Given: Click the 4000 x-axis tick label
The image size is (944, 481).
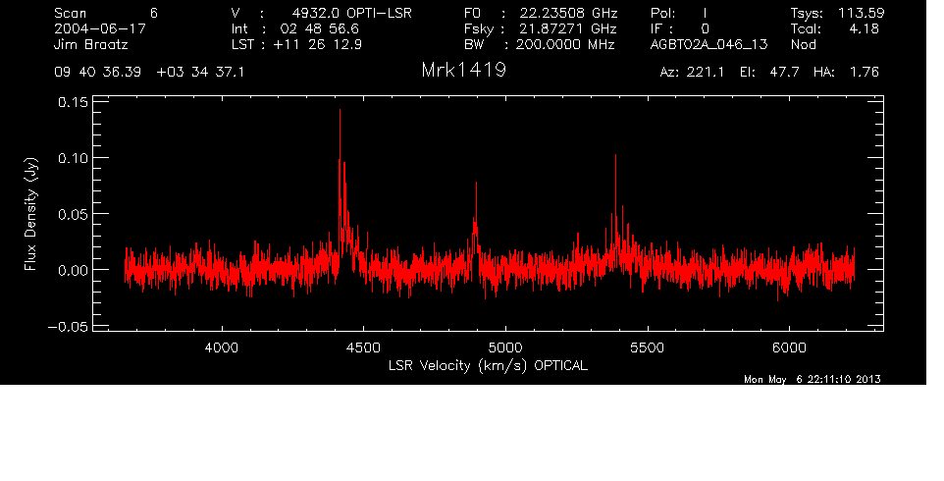Looking at the screenshot, I should pyautogui.click(x=222, y=347).
